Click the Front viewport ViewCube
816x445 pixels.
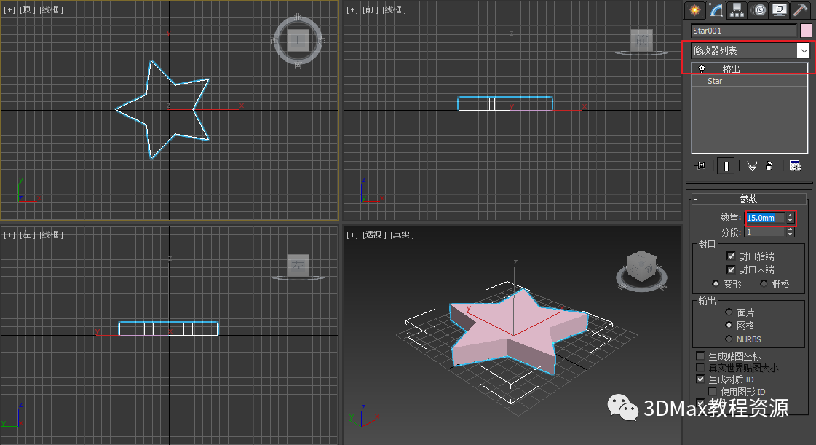pyautogui.click(x=641, y=42)
